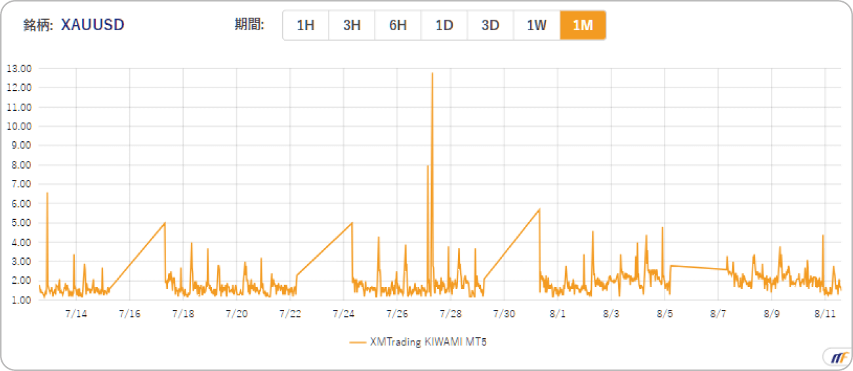Click the 13.00 y-axis label

tap(19, 68)
